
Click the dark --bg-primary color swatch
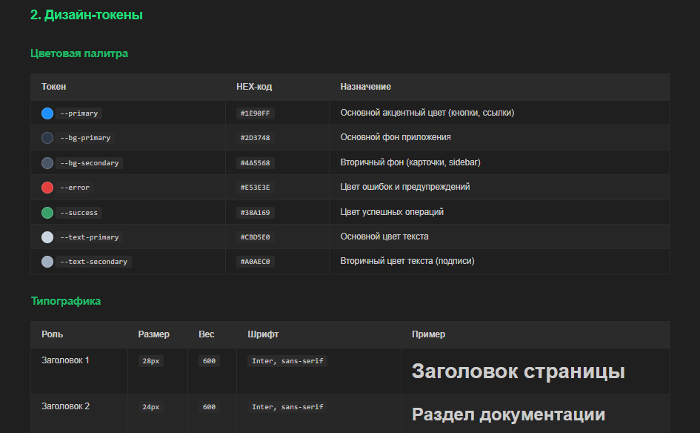pos(47,138)
